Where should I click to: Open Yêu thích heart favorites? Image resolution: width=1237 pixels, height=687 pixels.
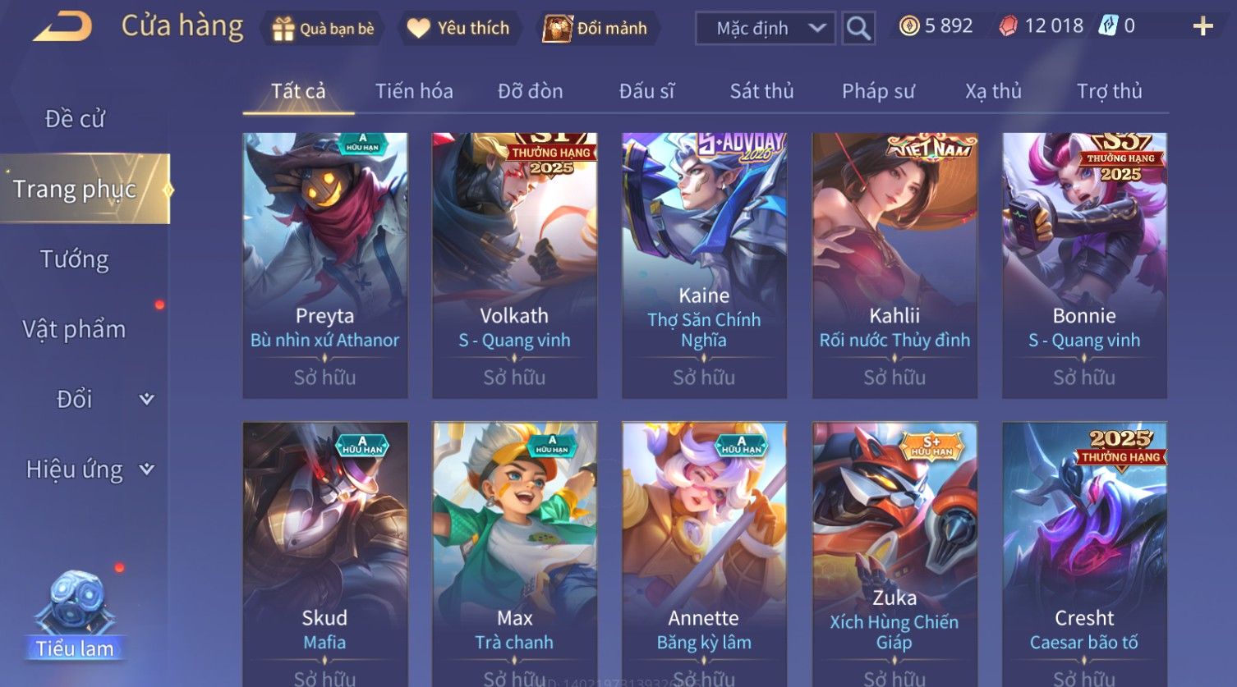(x=418, y=28)
